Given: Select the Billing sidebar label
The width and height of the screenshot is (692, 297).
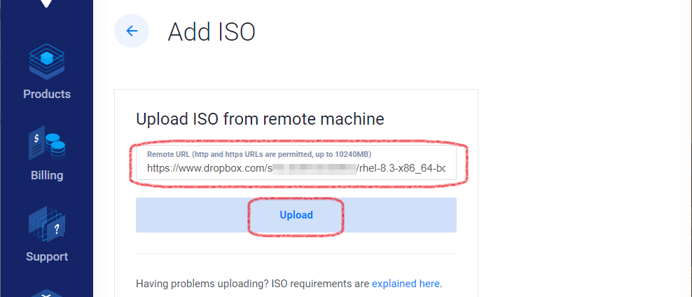Looking at the screenshot, I should pos(47,175).
